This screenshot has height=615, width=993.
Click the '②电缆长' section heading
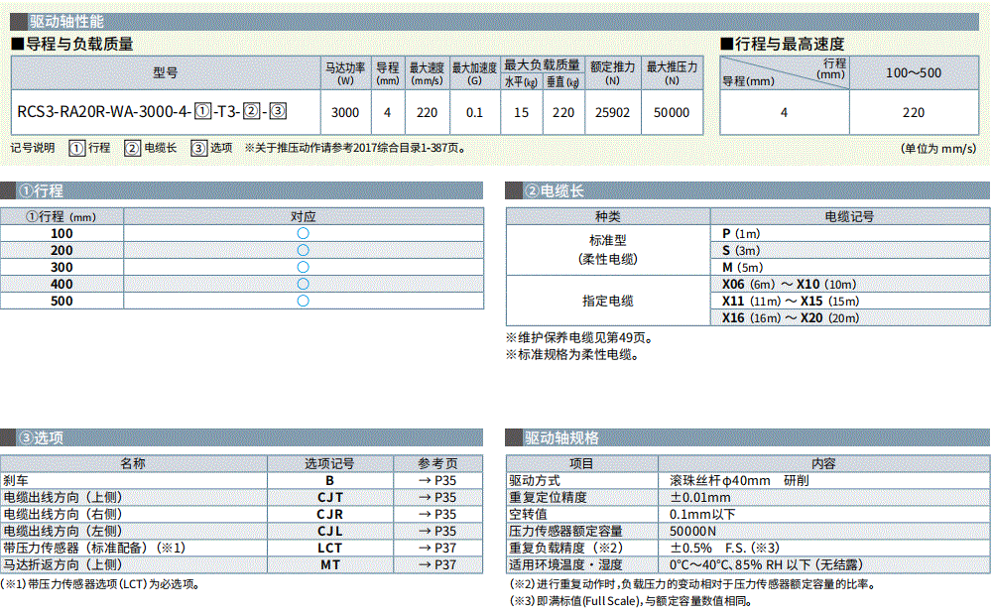[x=555, y=190]
